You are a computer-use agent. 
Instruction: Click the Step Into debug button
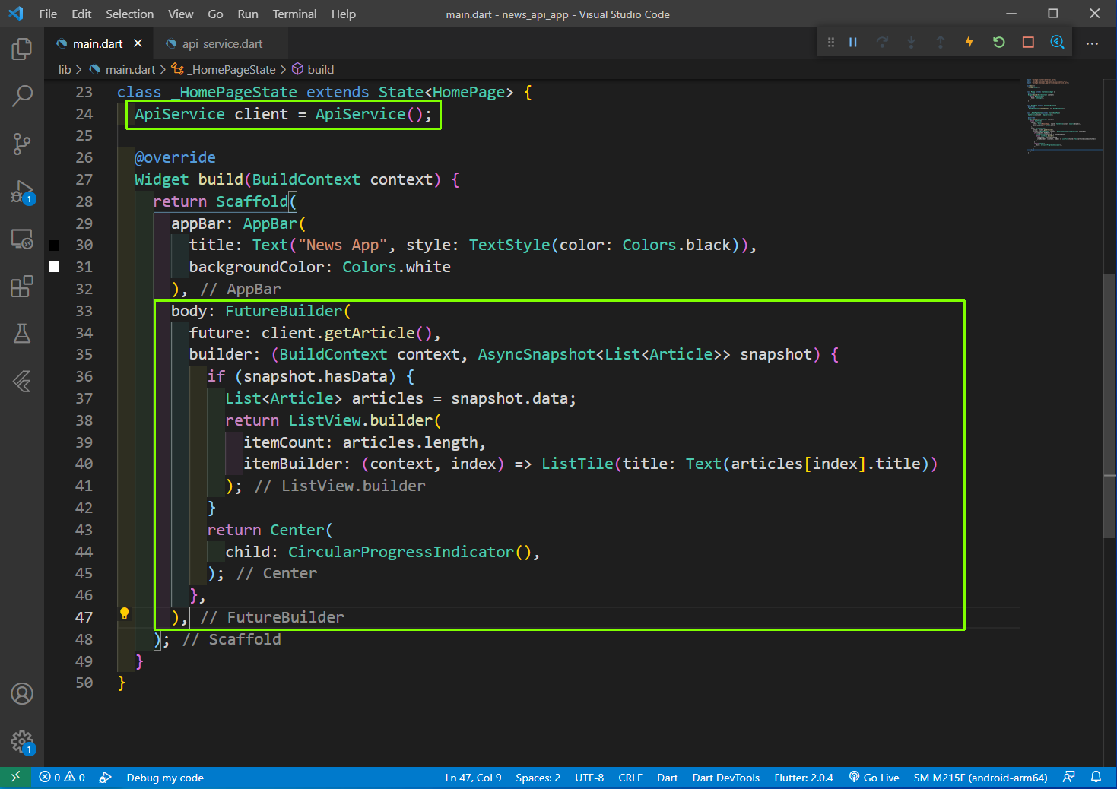(911, 43)
